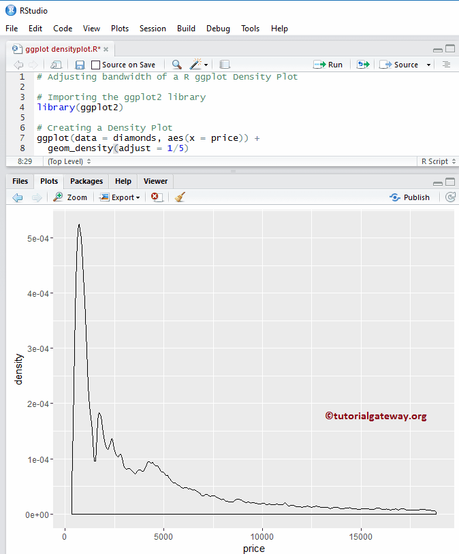Open the Tools menu
The width and height of the screenshot is (459, 554).
(251, 29)
